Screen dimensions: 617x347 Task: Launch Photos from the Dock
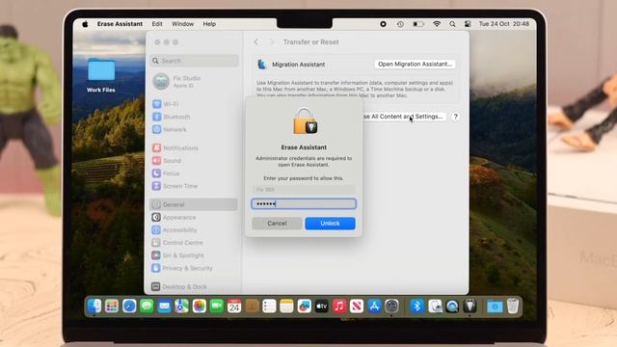tap(200, 307)
